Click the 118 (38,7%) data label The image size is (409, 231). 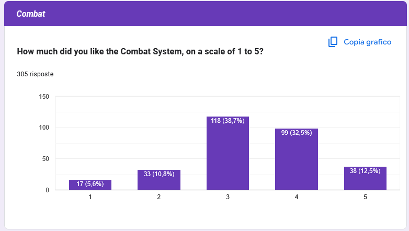coord(228,121)
